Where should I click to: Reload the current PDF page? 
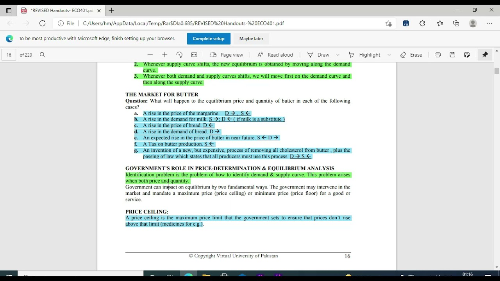pos(43,23)
